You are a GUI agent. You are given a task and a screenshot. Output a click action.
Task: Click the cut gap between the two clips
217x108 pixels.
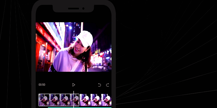pyautogui.click(x=79, y=100)
